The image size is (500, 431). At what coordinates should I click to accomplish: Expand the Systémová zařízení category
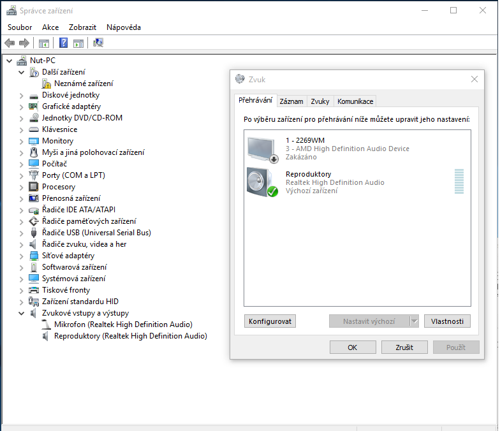tap(22, 279)
